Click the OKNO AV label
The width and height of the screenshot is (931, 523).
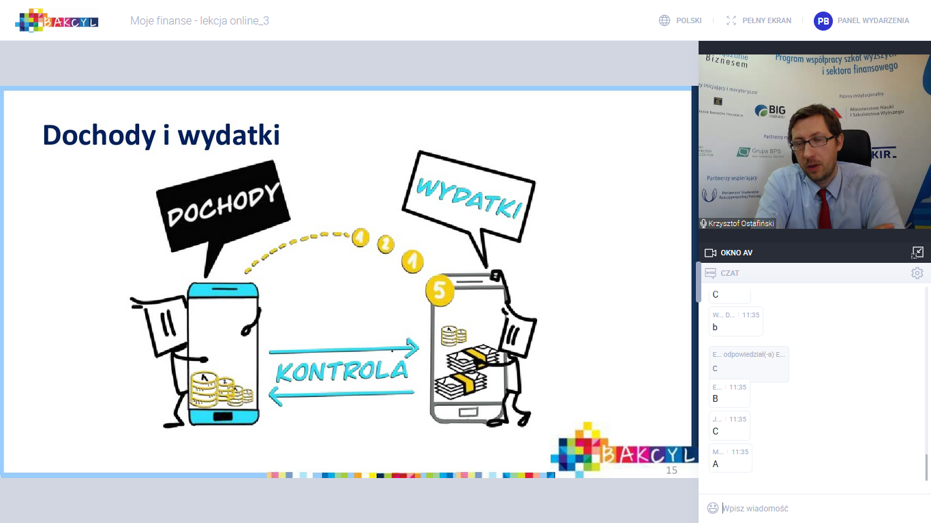[736, 253]
